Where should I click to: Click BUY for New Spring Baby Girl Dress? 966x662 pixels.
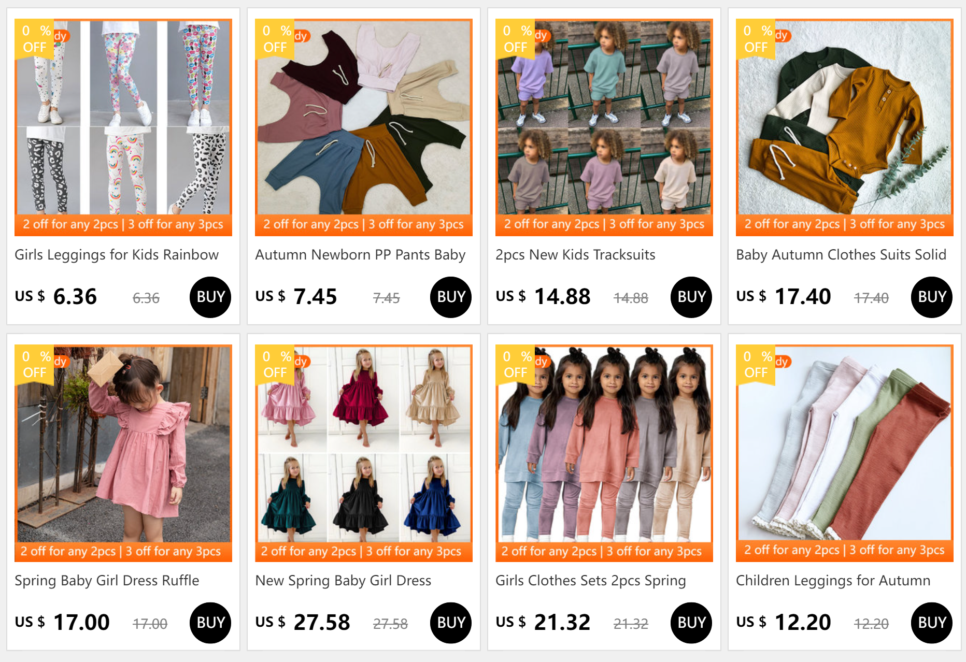(x=451, y=623)
